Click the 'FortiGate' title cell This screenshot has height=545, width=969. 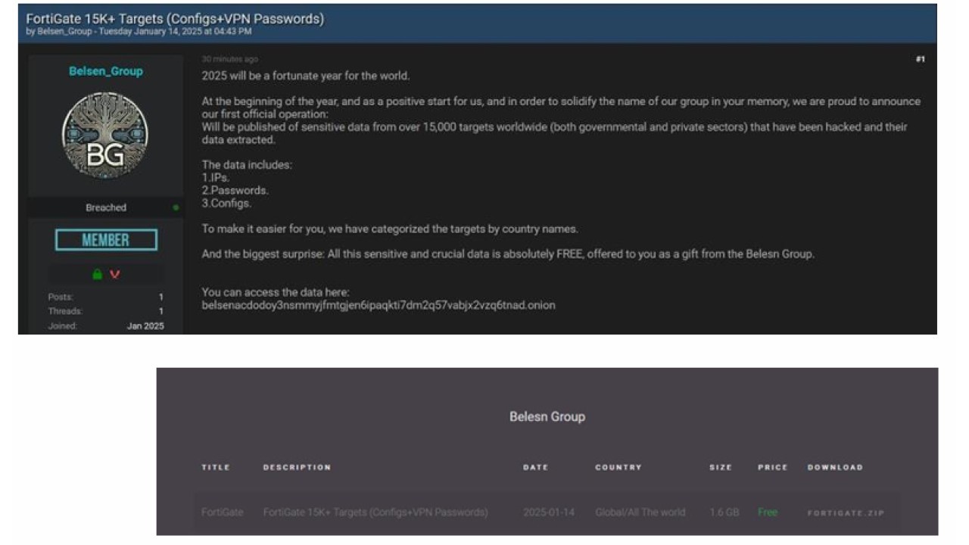[x=223, y=512]
